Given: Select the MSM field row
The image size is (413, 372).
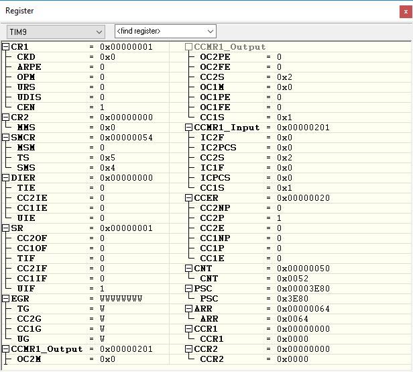Looking at the screenshot, I should (x=86, y=148).
